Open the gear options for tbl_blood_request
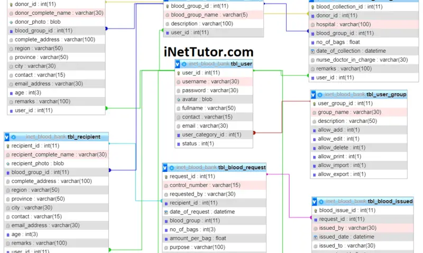Viewport: 423px width, 253px height. [x=172, y=168]
